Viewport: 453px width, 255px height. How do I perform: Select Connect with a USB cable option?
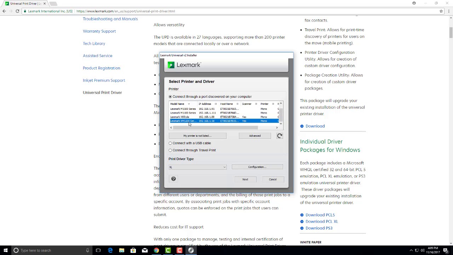170,143
